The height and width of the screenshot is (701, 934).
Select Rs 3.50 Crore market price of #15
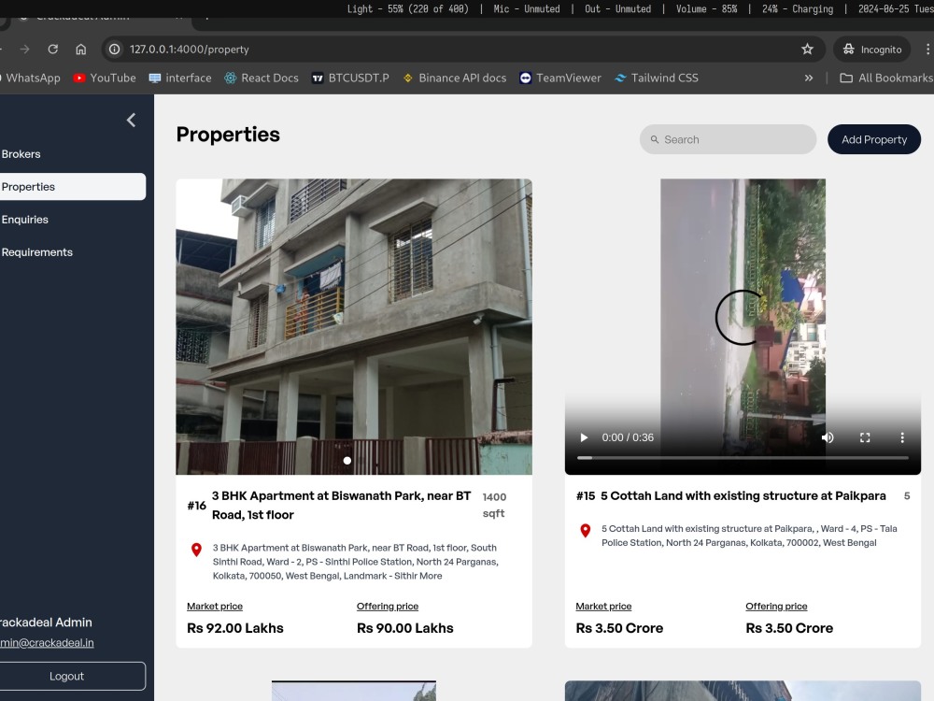(x=619, y=628)
